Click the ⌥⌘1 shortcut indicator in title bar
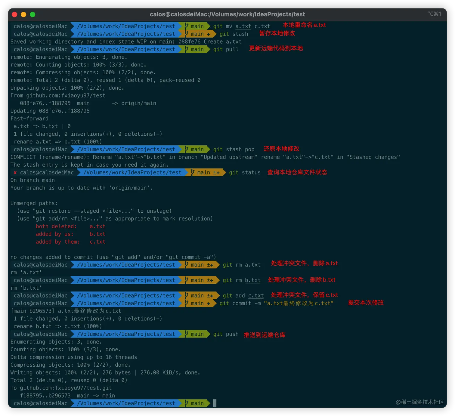Image resolution: width=455 pixels, height=416 pixels. tap(435, 14)
